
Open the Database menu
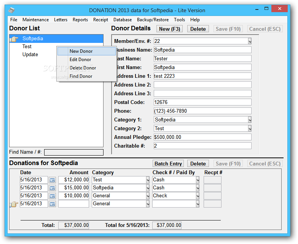pyautogui.click(x=123, y=20)
